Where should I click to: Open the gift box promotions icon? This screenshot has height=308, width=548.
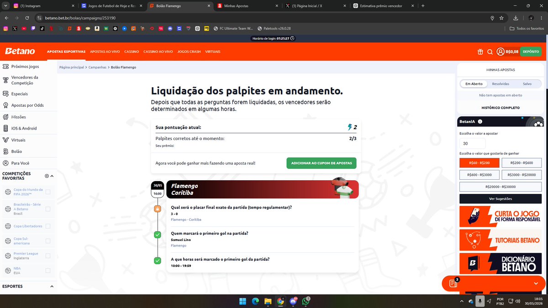tap(480, 52)
